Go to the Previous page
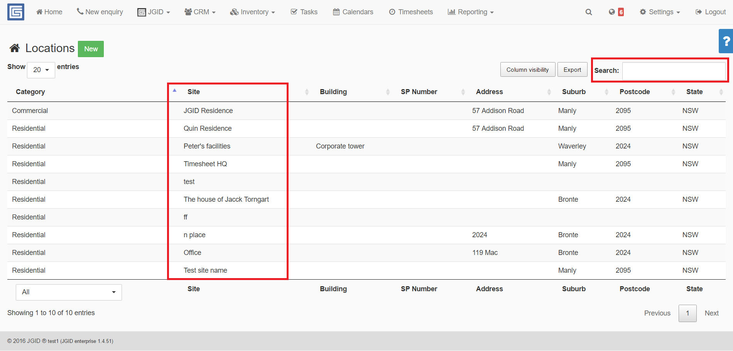Image resolution: width=733 pixels, height=351 pixels. [657, 313]
